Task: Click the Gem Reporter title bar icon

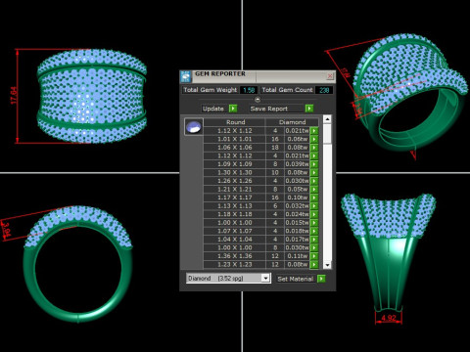Action: [x=186, y=76]
